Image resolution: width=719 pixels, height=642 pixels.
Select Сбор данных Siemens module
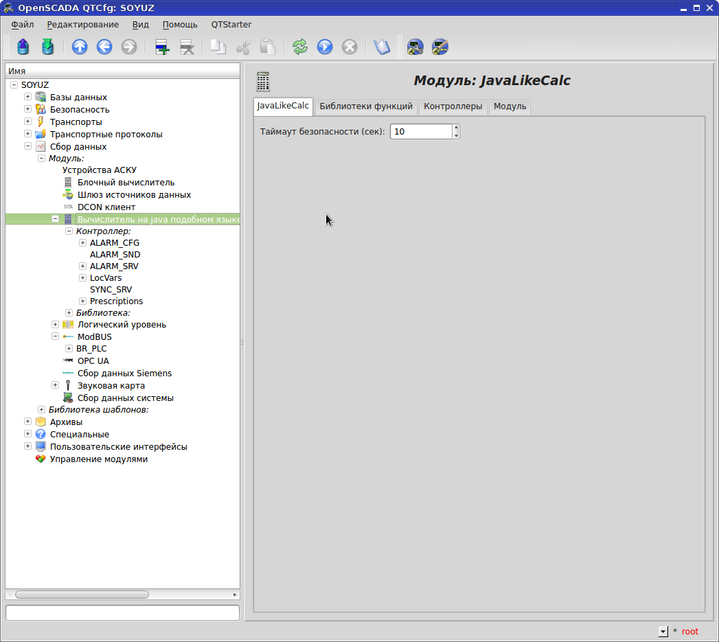[x=124, y=374]
